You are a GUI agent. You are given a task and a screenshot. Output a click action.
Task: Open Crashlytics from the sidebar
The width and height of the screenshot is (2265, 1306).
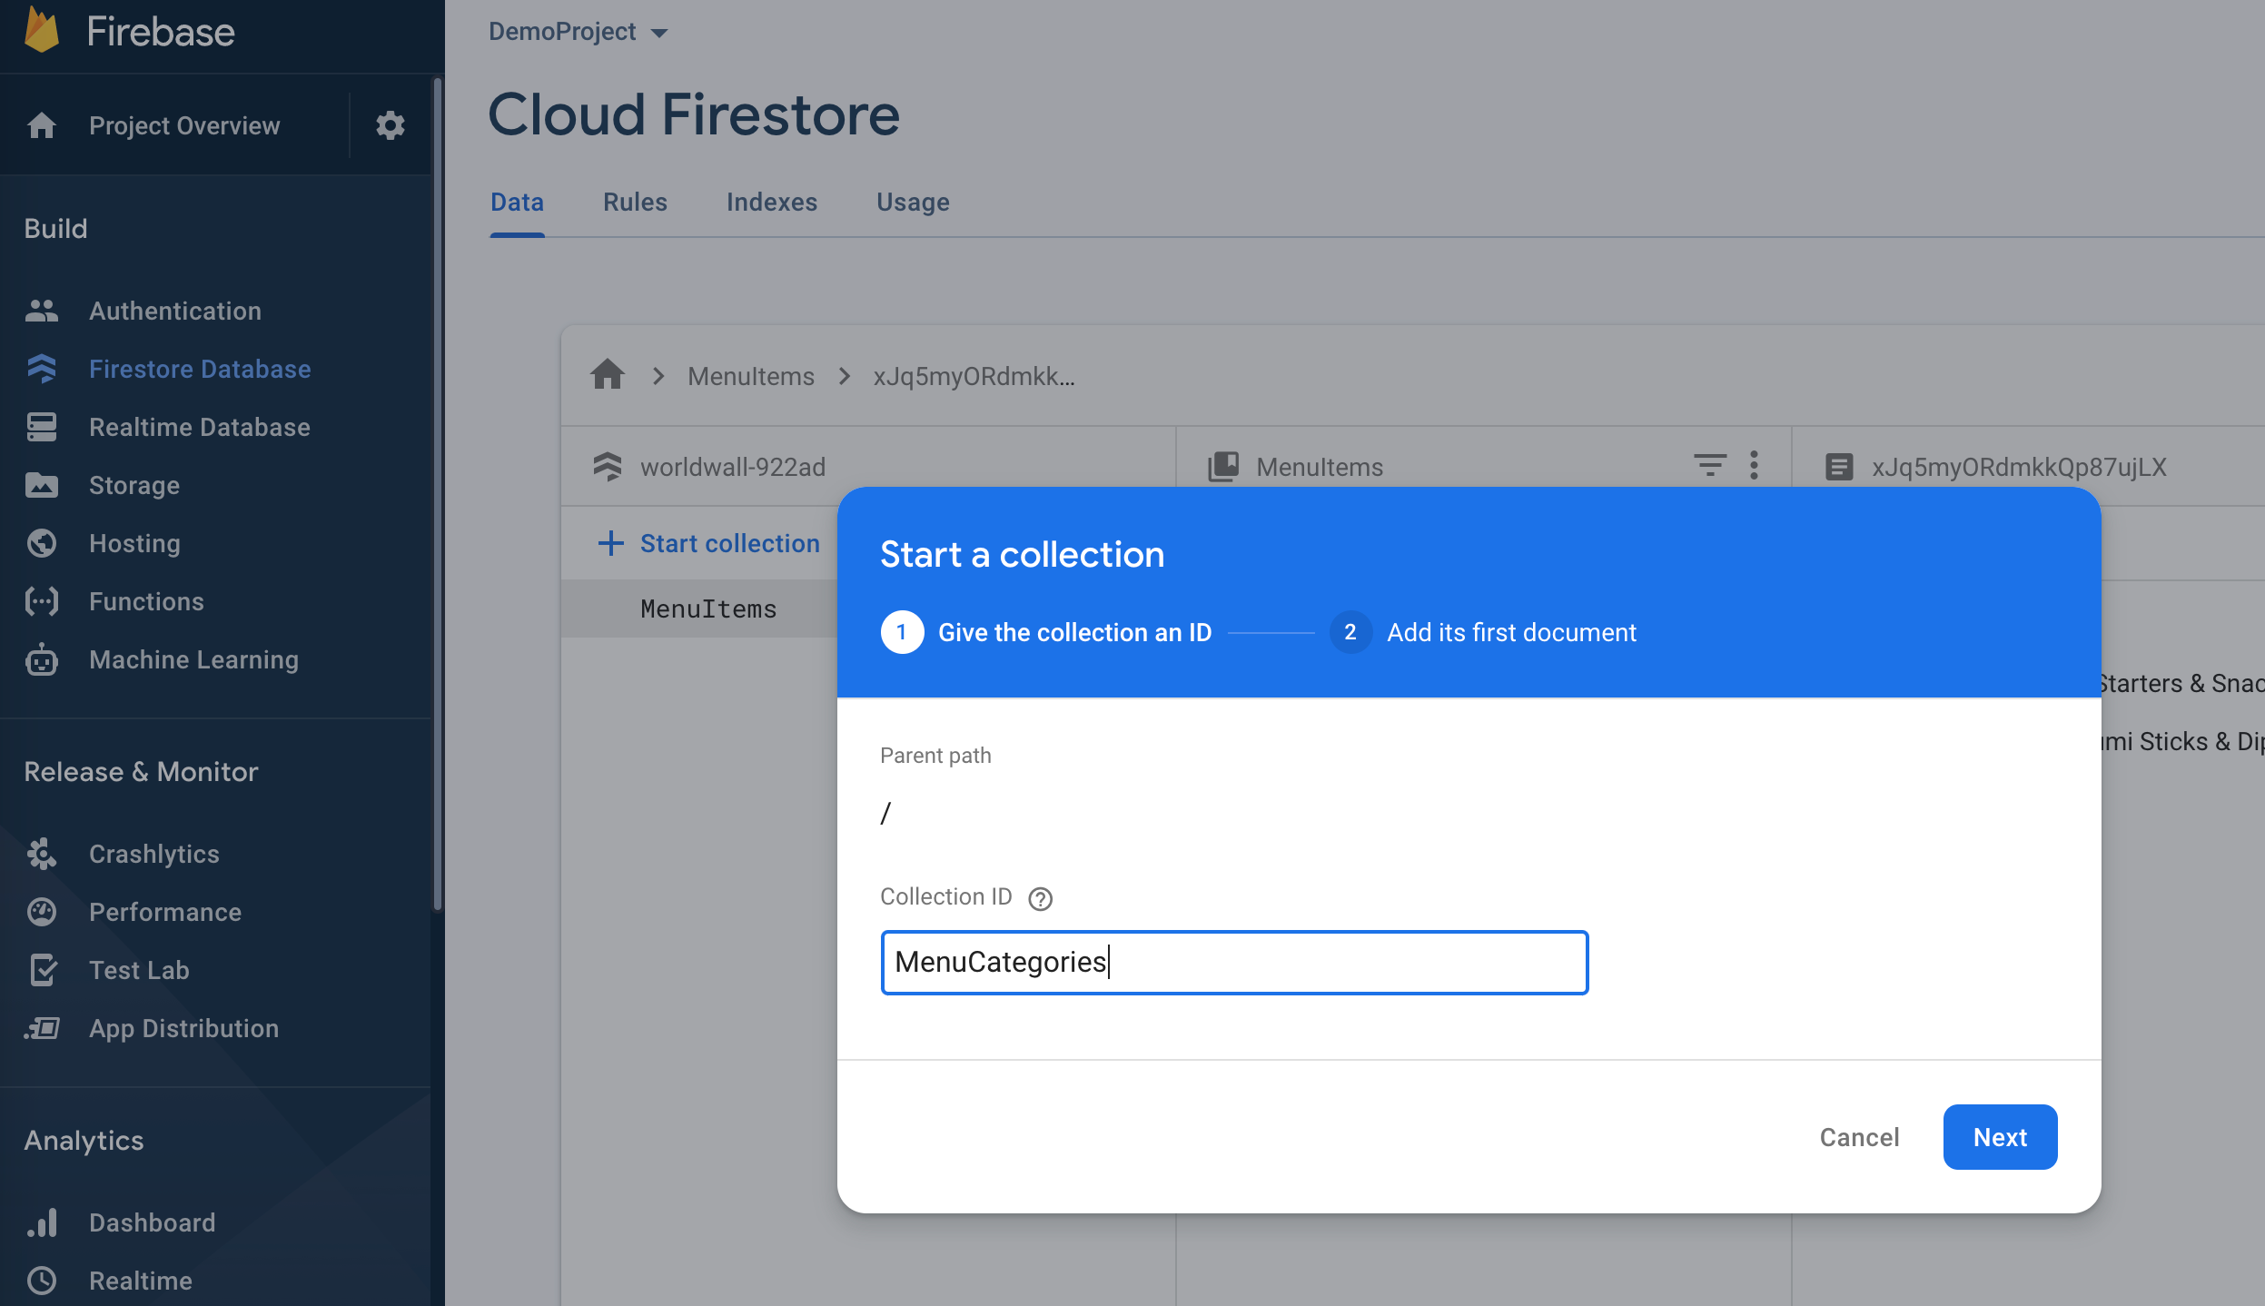(153, 854)
